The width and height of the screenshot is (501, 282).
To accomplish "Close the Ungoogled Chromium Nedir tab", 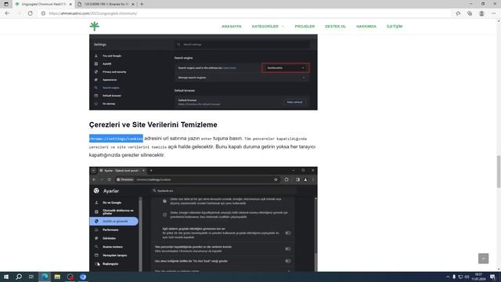I will 70,4.
